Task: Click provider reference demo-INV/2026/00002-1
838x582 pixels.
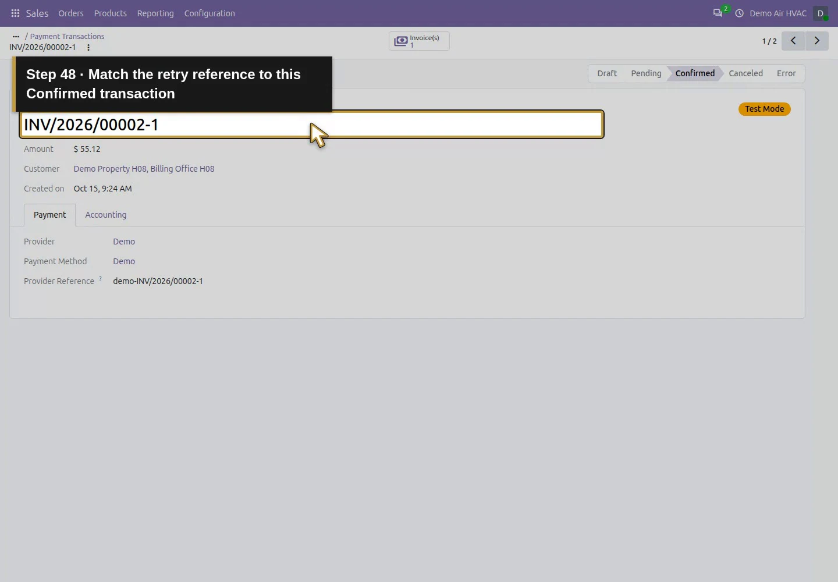Action: pos(158,281)
